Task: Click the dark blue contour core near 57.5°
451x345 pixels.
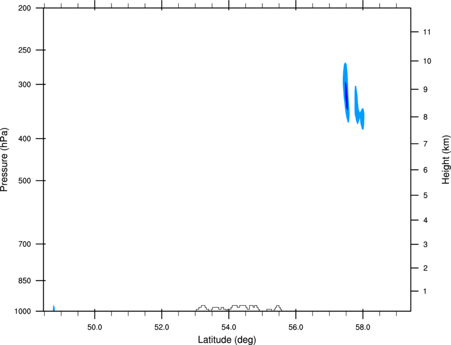Action: (346, 96)
